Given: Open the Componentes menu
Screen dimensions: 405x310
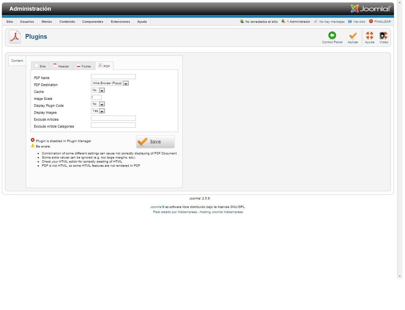Looking at the screenshot, I should (93, 22).
